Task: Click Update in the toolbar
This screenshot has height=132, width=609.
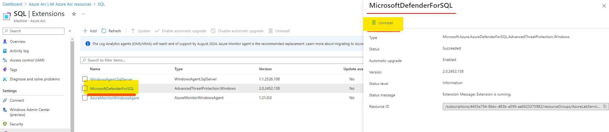Action: pyautogui.click(x=141, y=31)
